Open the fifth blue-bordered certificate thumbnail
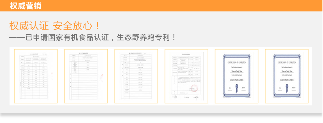 (236, 76)
